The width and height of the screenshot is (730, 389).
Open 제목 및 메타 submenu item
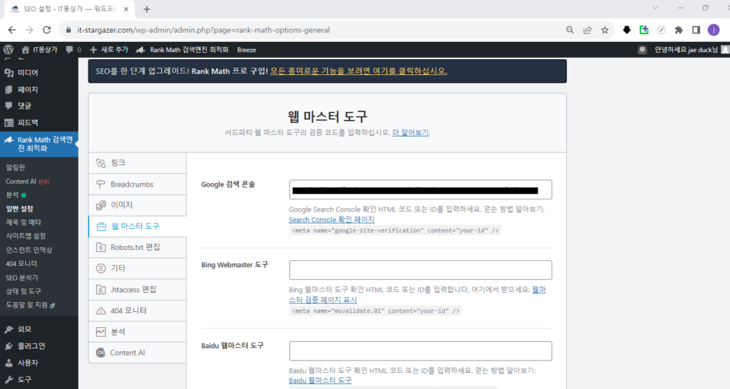pos(24,222)
